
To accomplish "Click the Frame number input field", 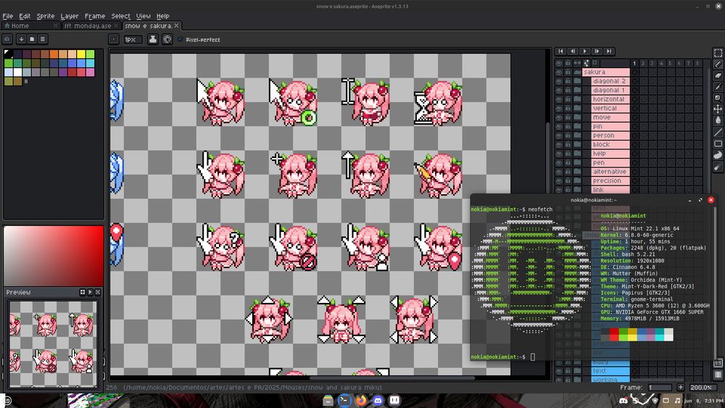I will [x=660, y=387].
